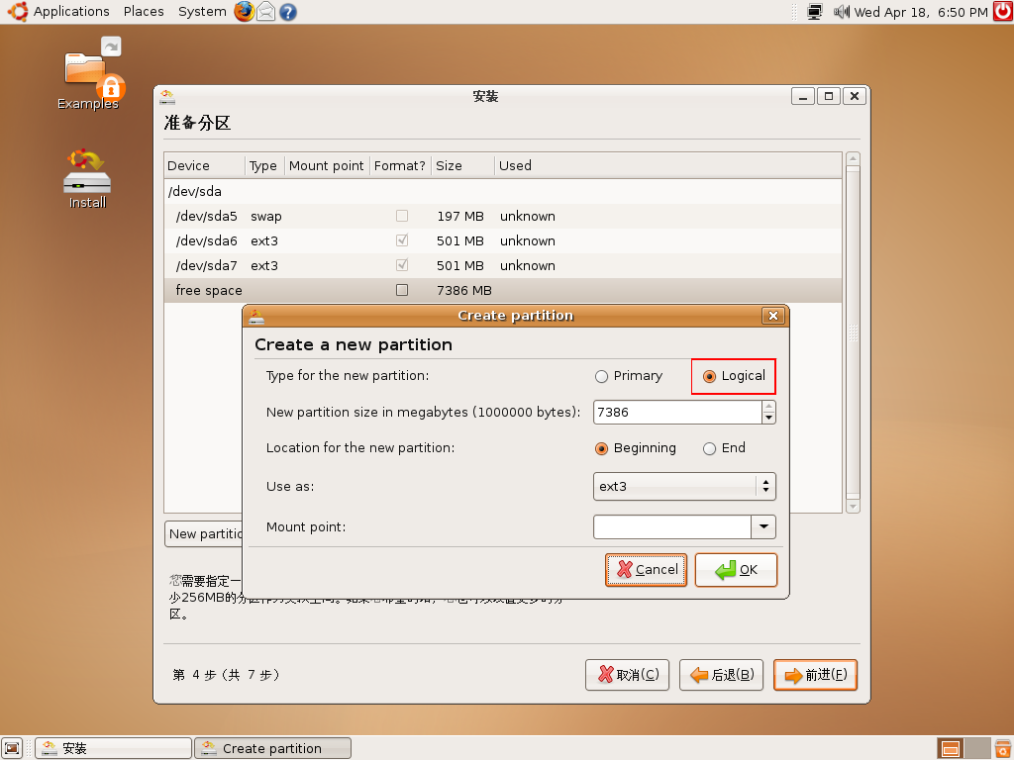Sort by Device column header
Screen dimensions: 1014x760
coord(204,165)
